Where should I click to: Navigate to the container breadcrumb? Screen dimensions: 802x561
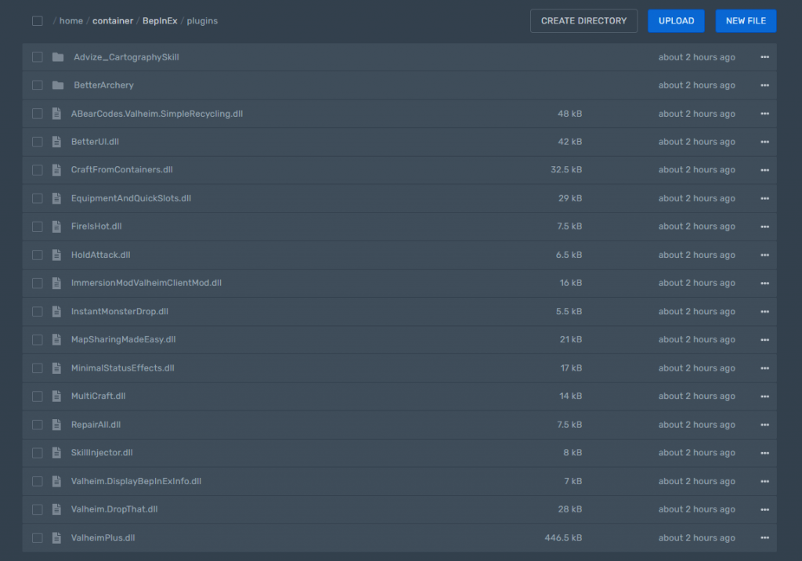[113, 21]
